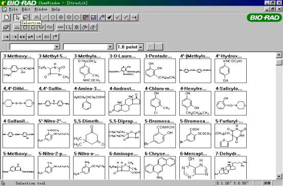Screen dimensions: 283x186
Task: Choose the Lasso selection tool
Action: (26, 17)
